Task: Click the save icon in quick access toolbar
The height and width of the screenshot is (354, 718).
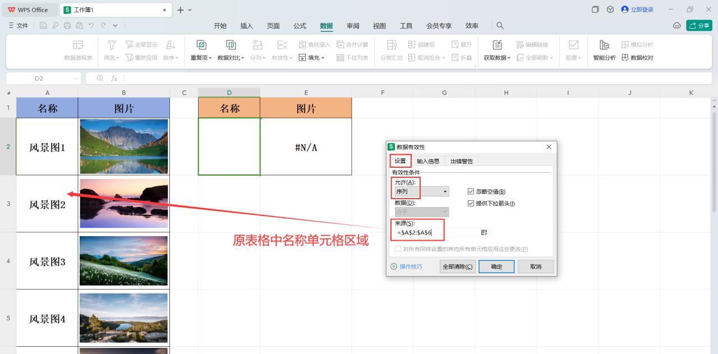Action: point(43,26)
